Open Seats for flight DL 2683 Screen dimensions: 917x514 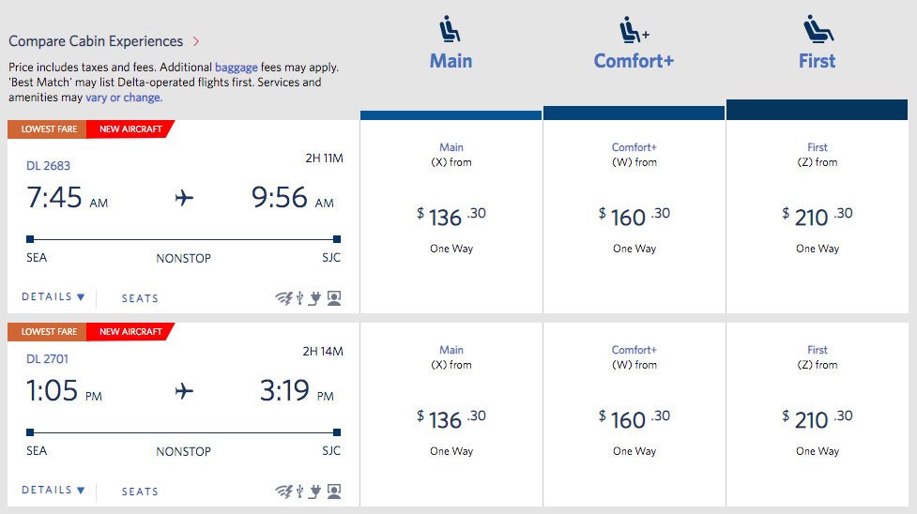tap(140, 298)
